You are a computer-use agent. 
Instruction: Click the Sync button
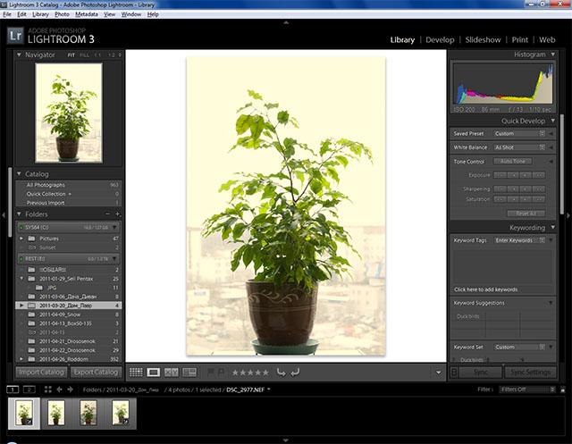point(481,373)
